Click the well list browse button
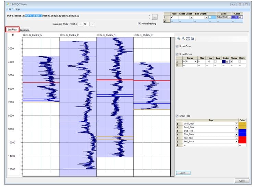 click(155, 17)
